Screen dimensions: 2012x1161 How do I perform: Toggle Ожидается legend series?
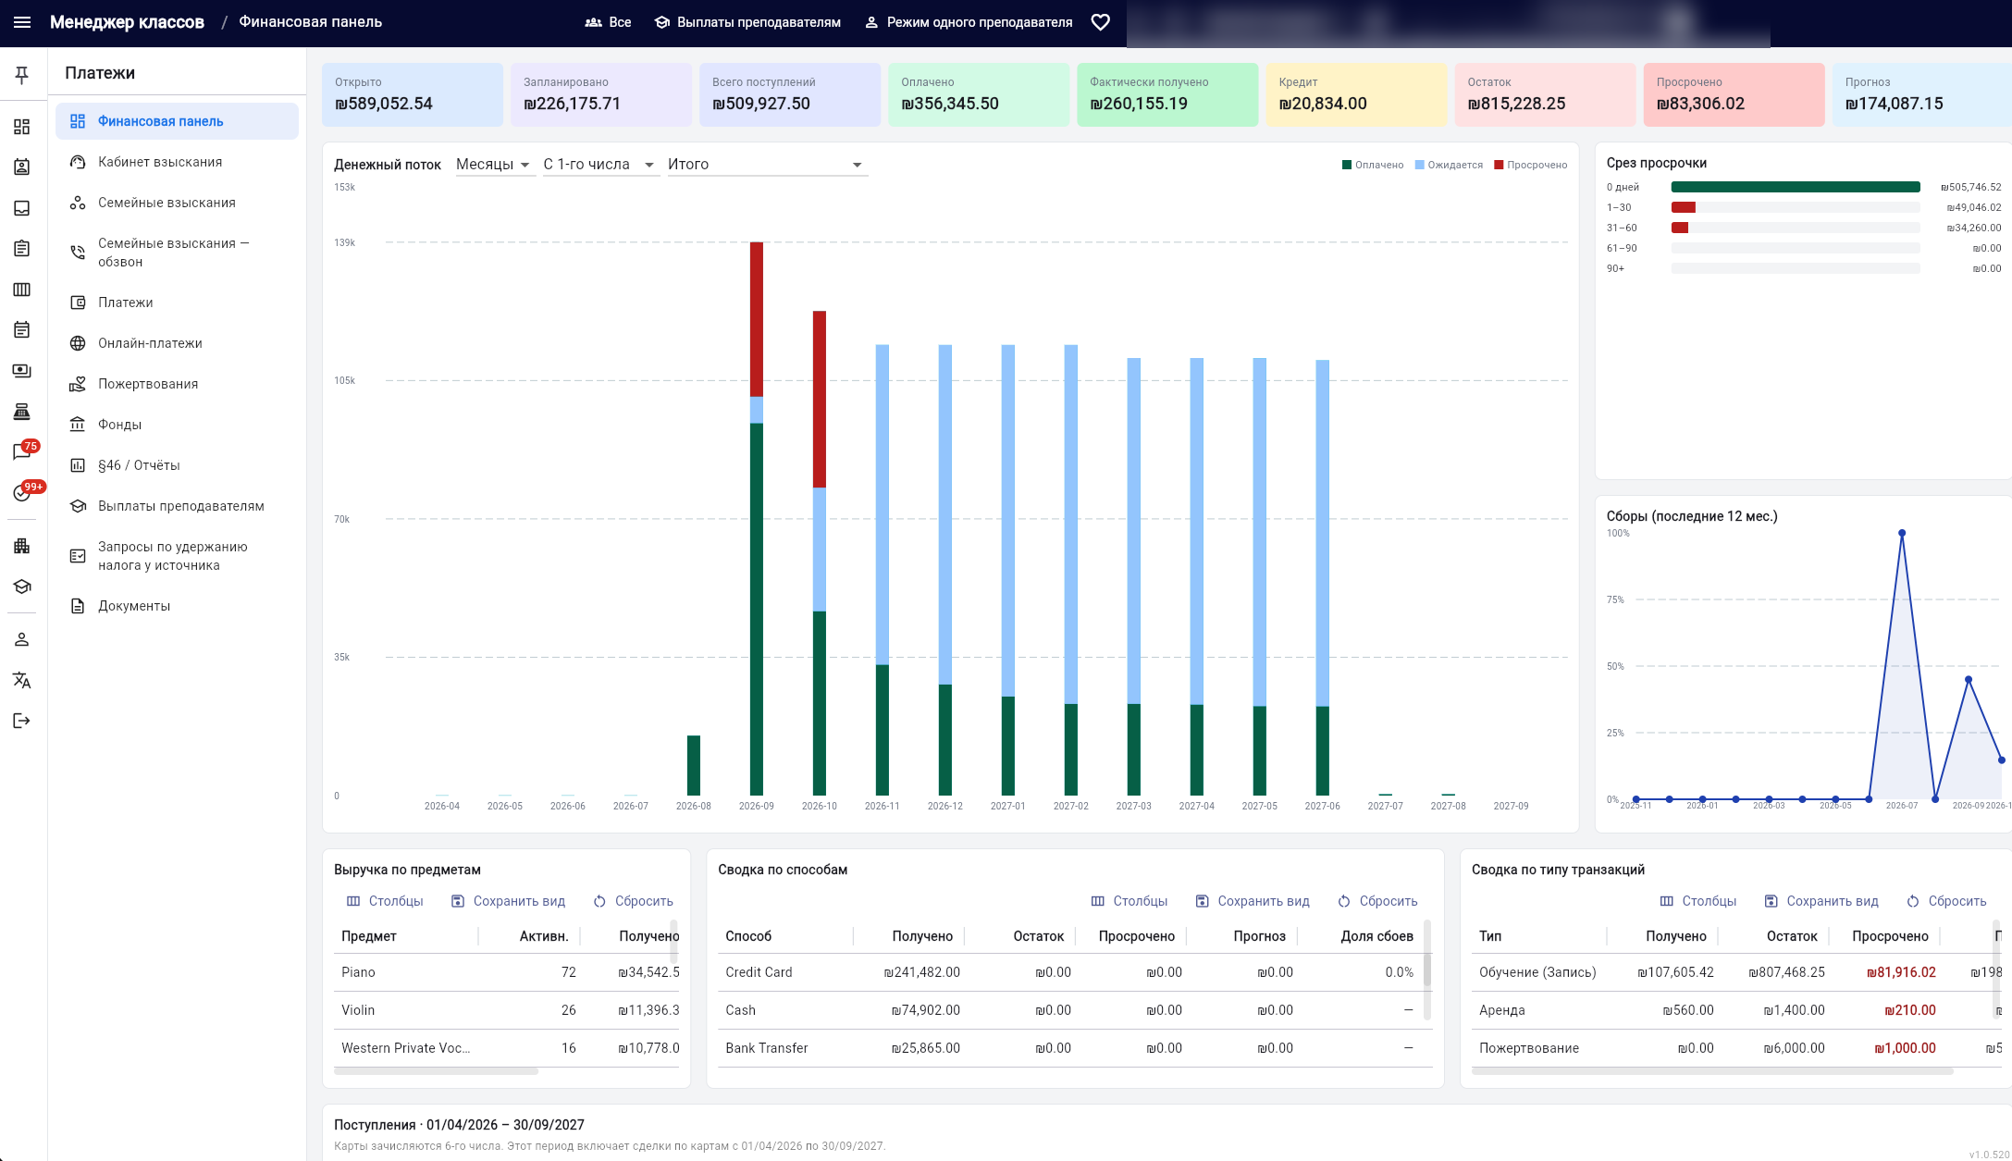click(1449, 165)
